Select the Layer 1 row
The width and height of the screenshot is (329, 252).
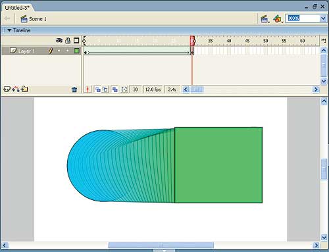tap(41, 51)
